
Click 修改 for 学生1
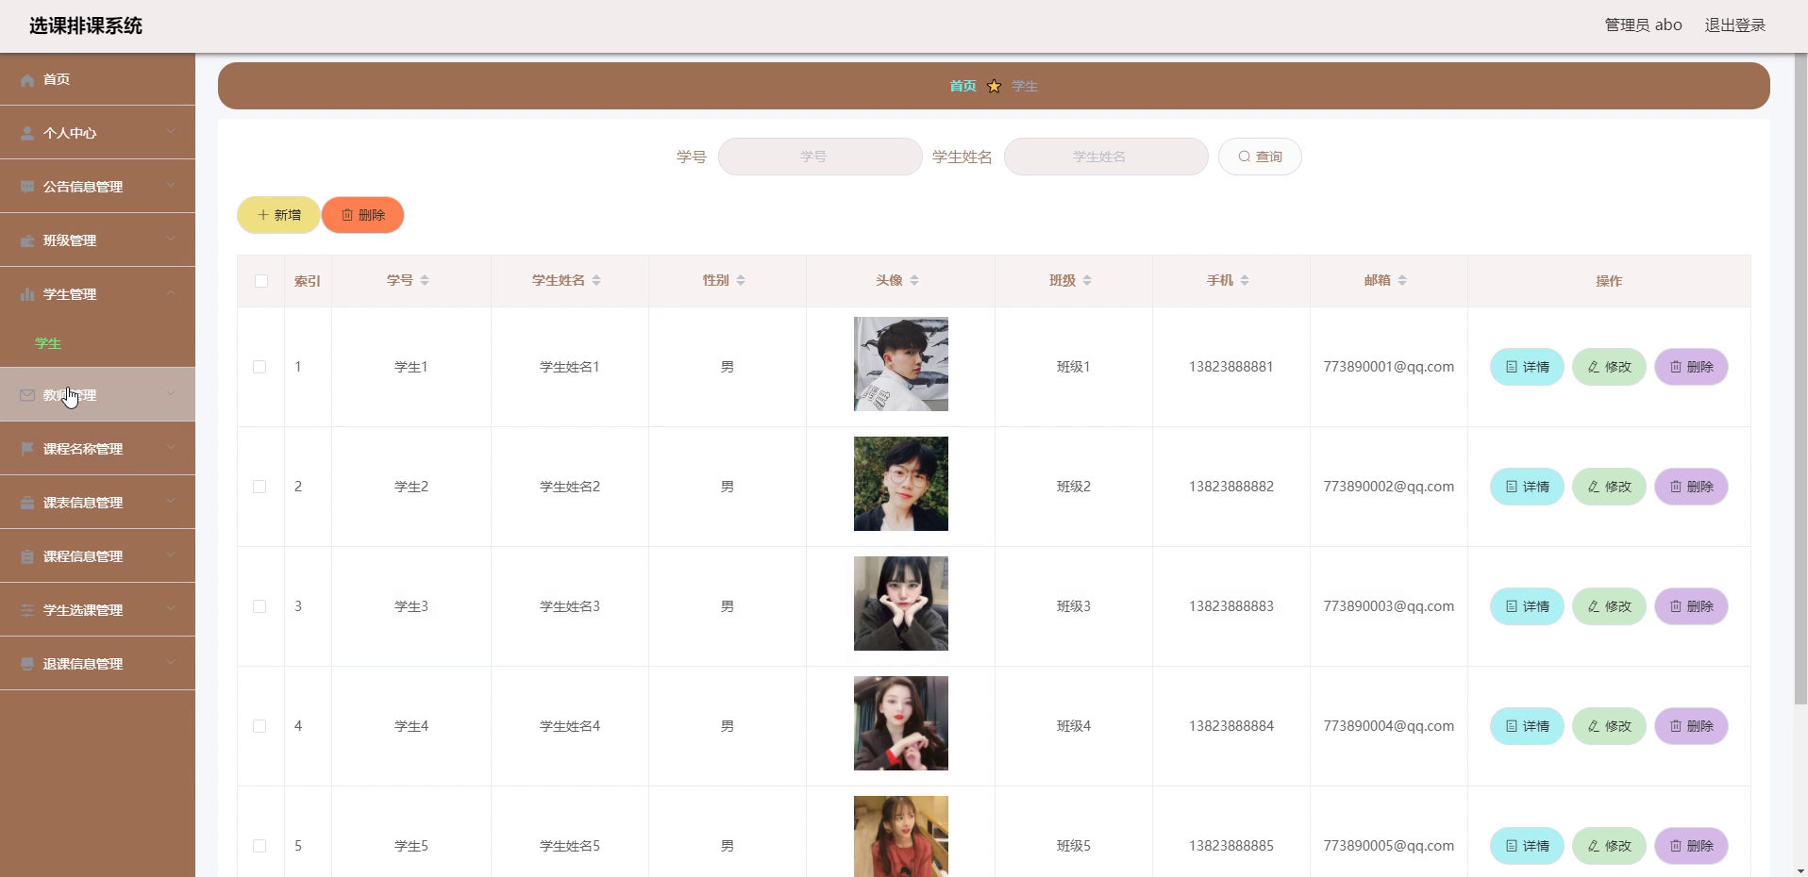click(1609, 367)
